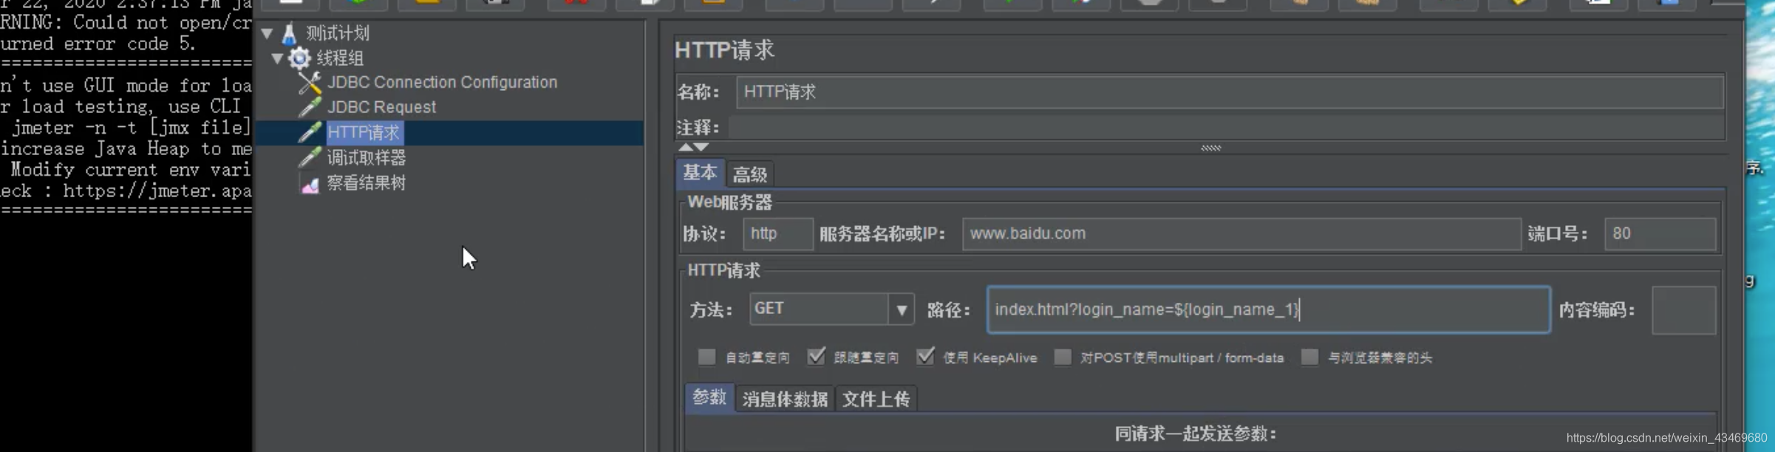Enable the 自动重定向 checkbox
Image resolution: width=1775 pixels, height=452 pixels.
click(x=706, y=357)
